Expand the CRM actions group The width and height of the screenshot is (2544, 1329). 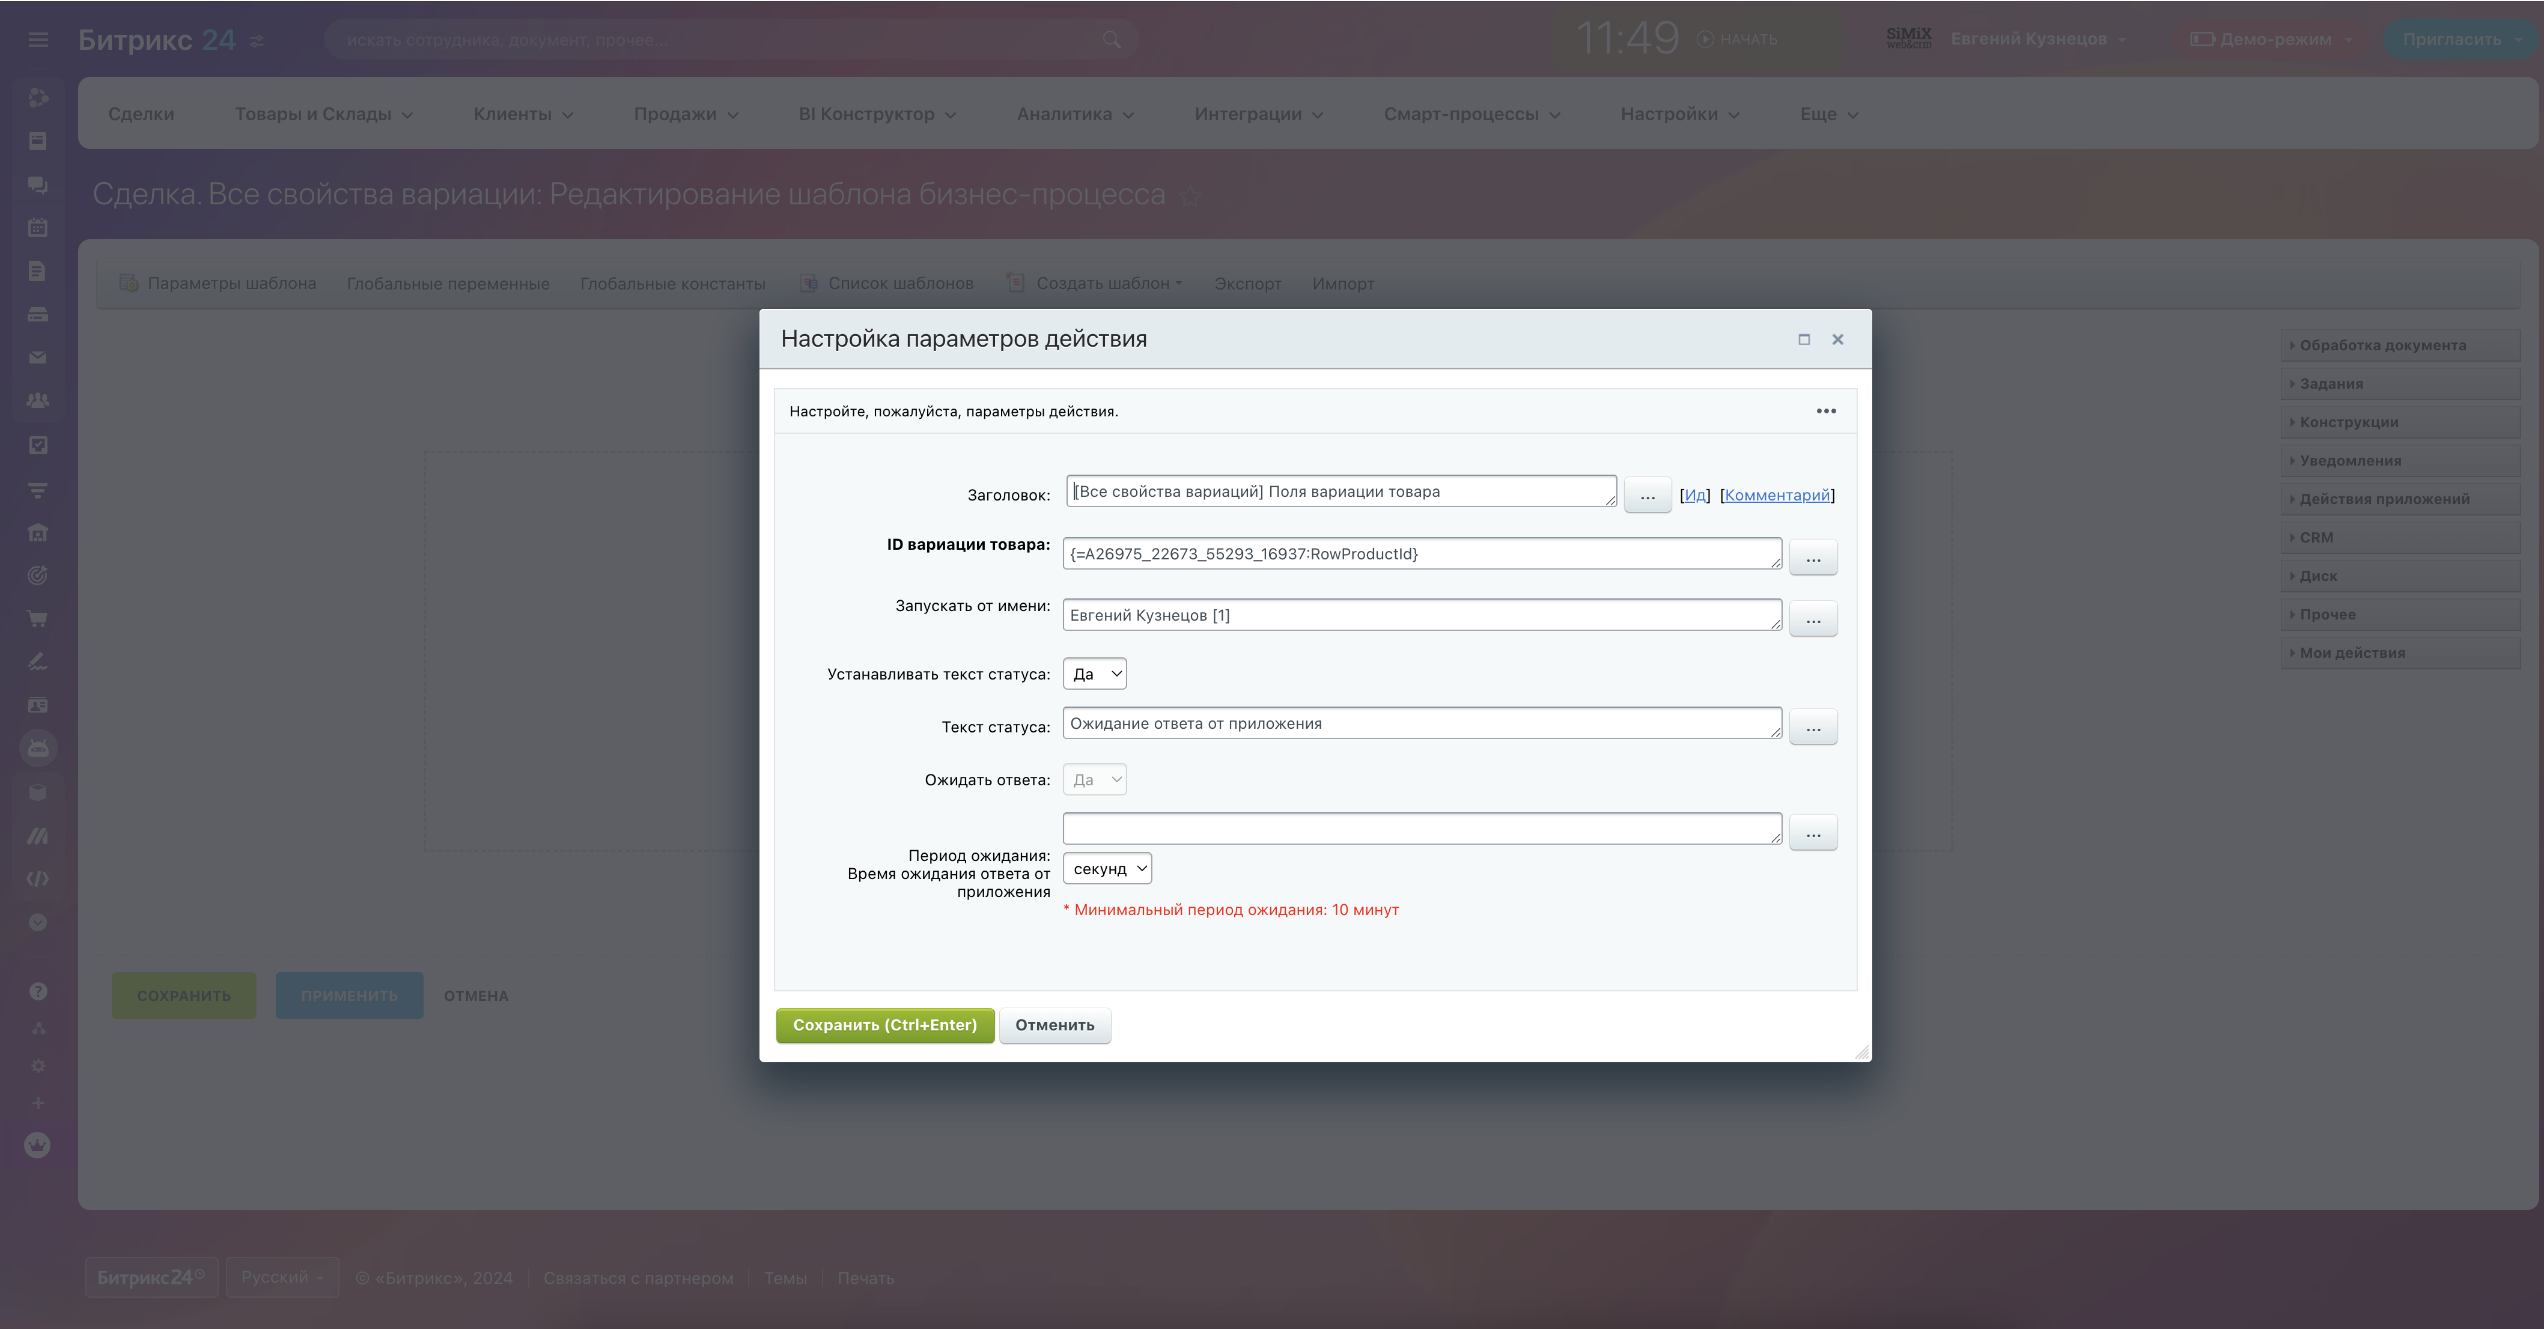pyautogui.click(x=2316, y=537)
